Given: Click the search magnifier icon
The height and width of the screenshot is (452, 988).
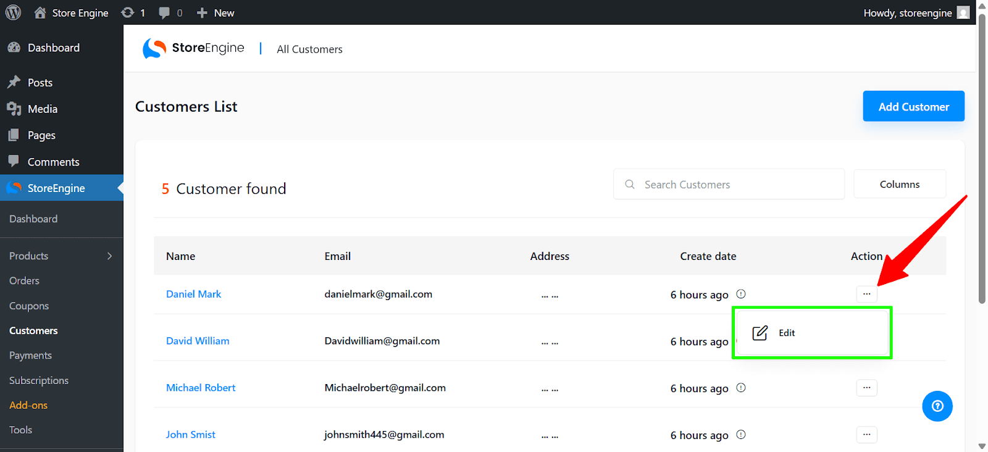Looking at the screenshot, I should point(630,184).
